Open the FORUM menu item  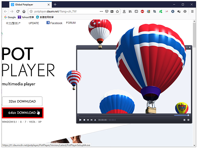pyautogui.click(x=71, y=23)
